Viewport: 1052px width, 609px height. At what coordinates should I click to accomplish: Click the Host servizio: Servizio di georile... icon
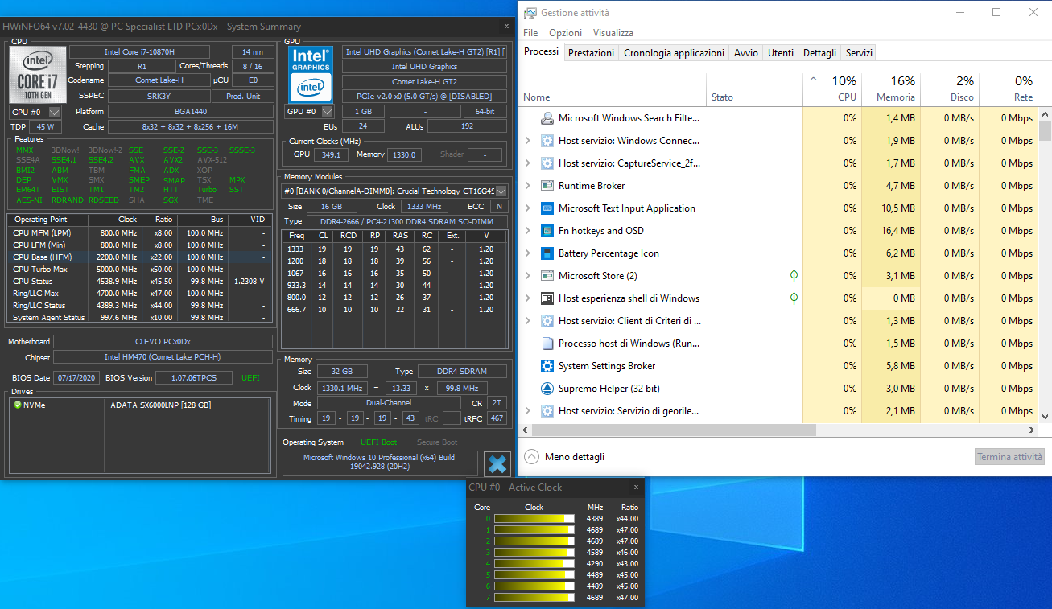coord(547,411)
